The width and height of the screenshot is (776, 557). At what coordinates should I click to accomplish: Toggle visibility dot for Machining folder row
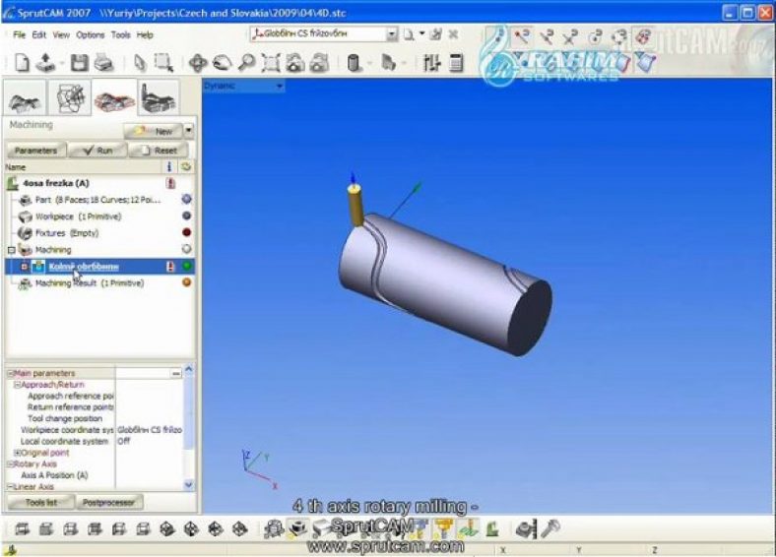tap(186, 249)
